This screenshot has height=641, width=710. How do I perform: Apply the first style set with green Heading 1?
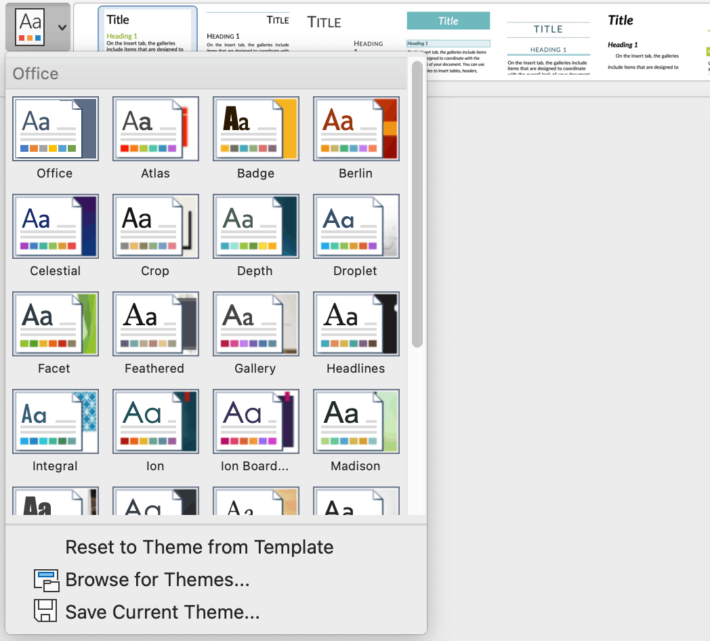point(148,29)
